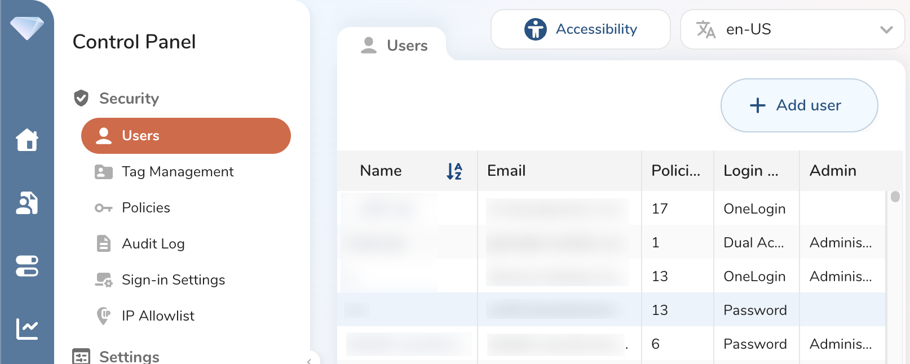
Task: Click the Settings section icon
Action: coord(81,356)
